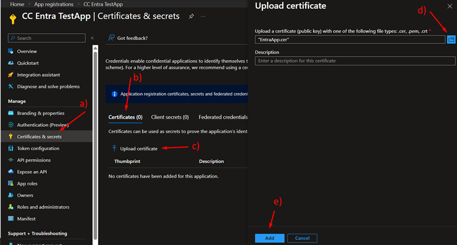Open Diagnose and solve problems

48,87
